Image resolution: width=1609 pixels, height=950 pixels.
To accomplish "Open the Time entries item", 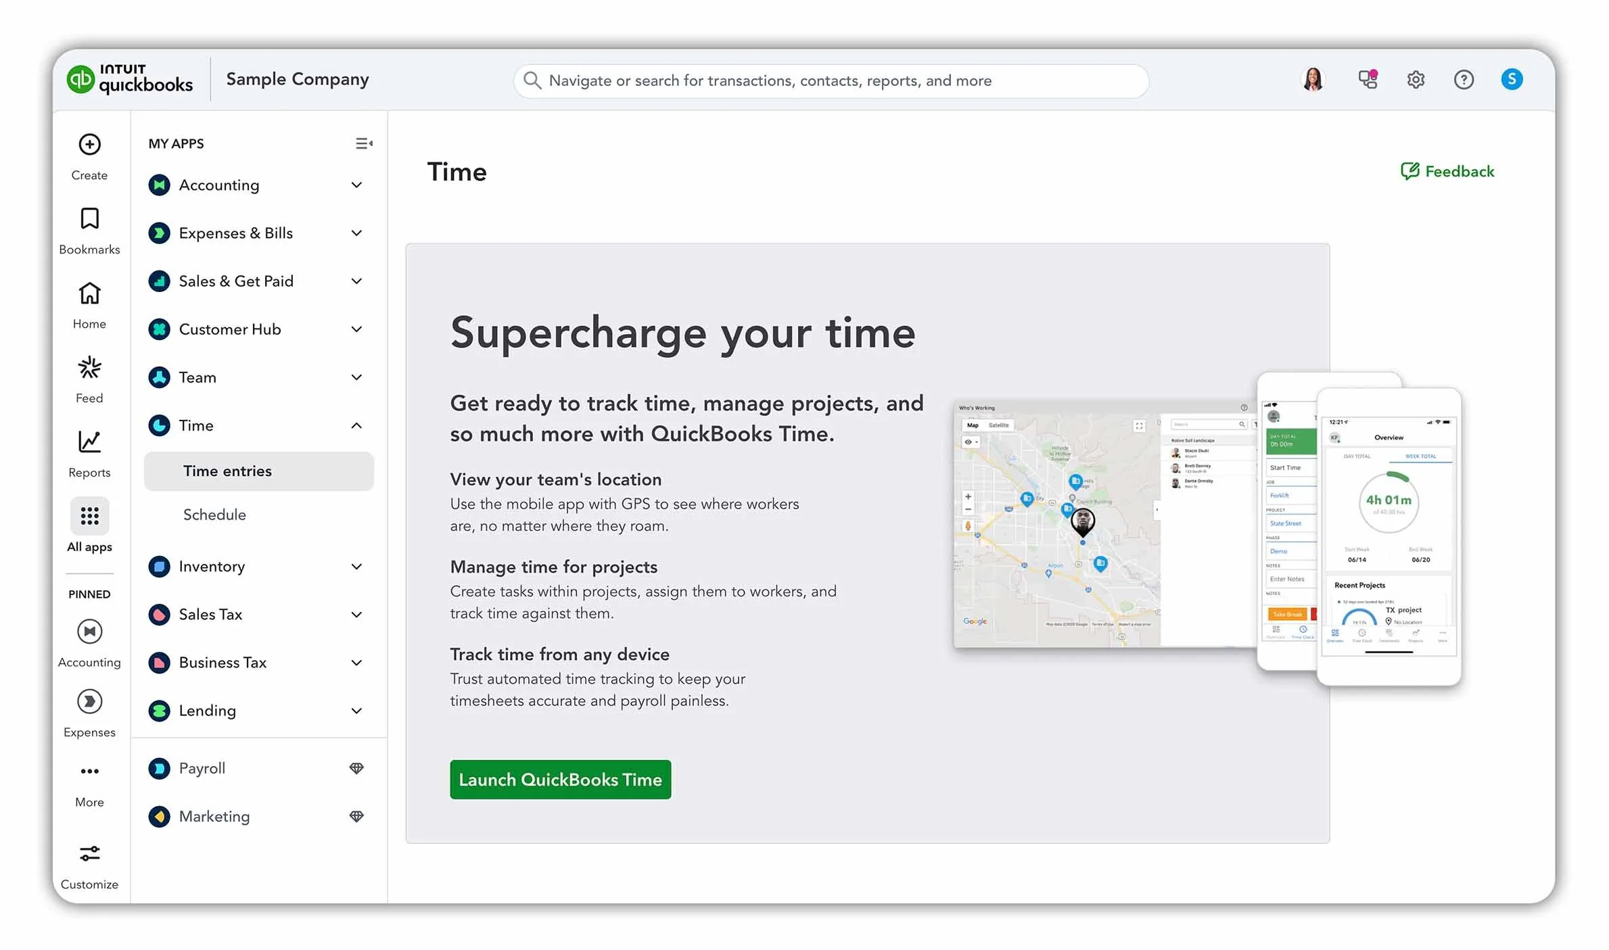I will point(227,471).
